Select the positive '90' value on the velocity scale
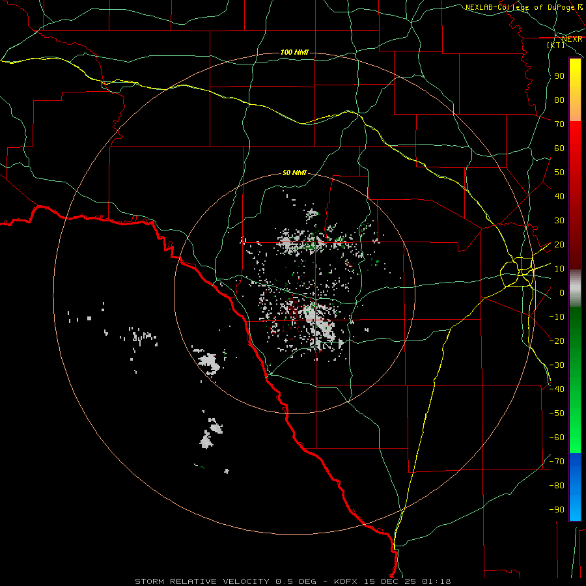 [x=559, y=76]
